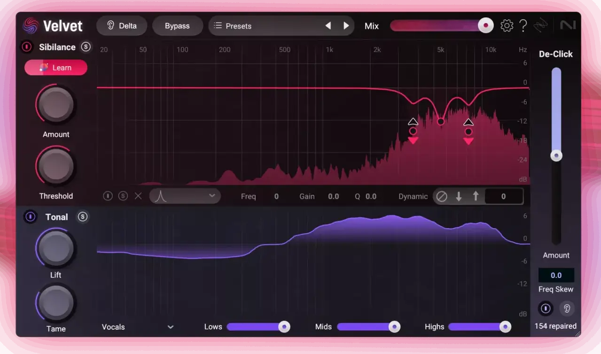
Task: Solo the selected sibilance band
Action: (123, 196)
